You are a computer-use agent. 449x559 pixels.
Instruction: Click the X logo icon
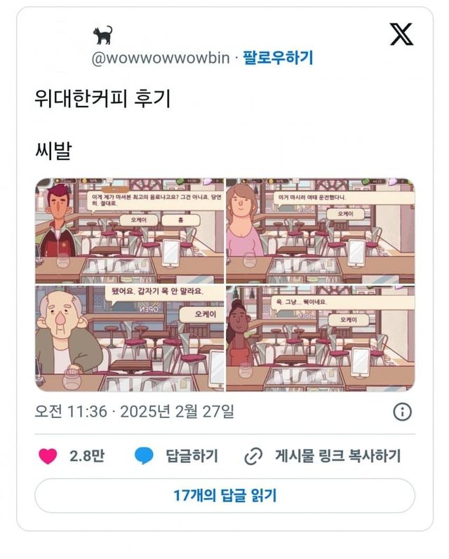(401, 34)
